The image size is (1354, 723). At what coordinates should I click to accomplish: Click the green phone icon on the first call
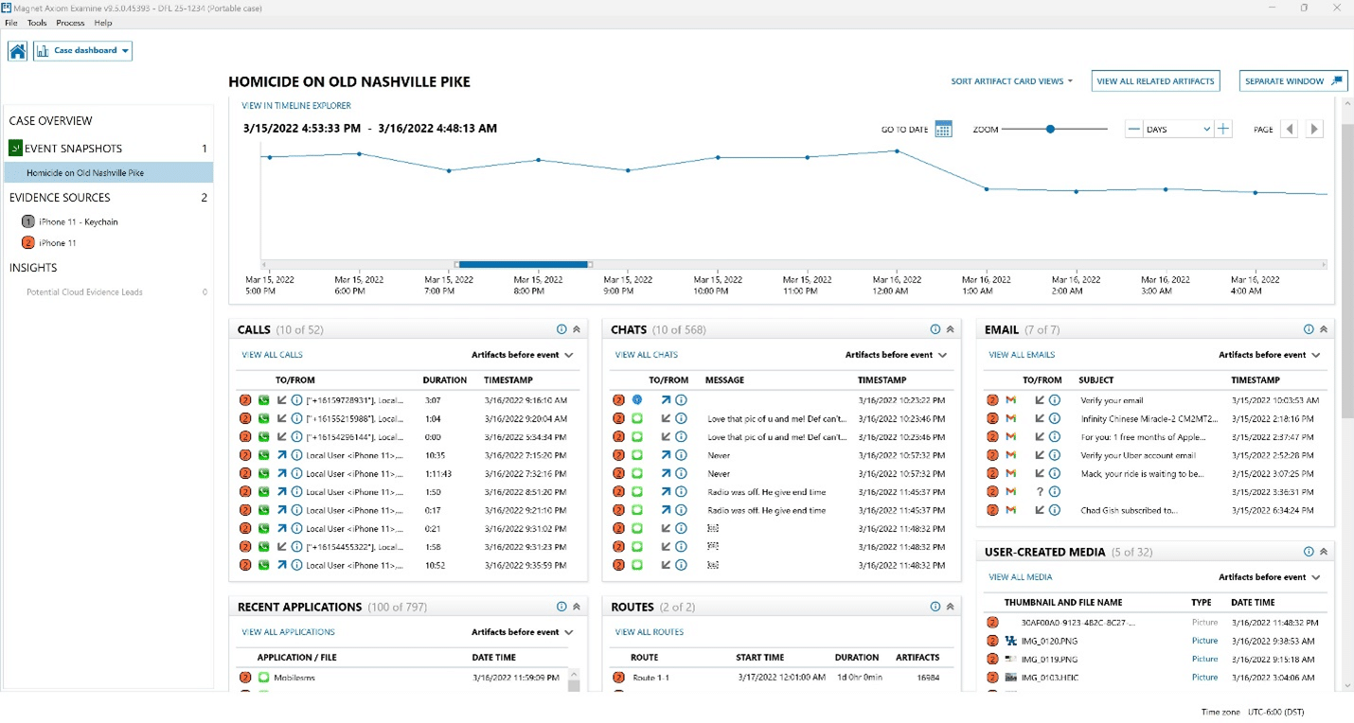click(266, 399)
